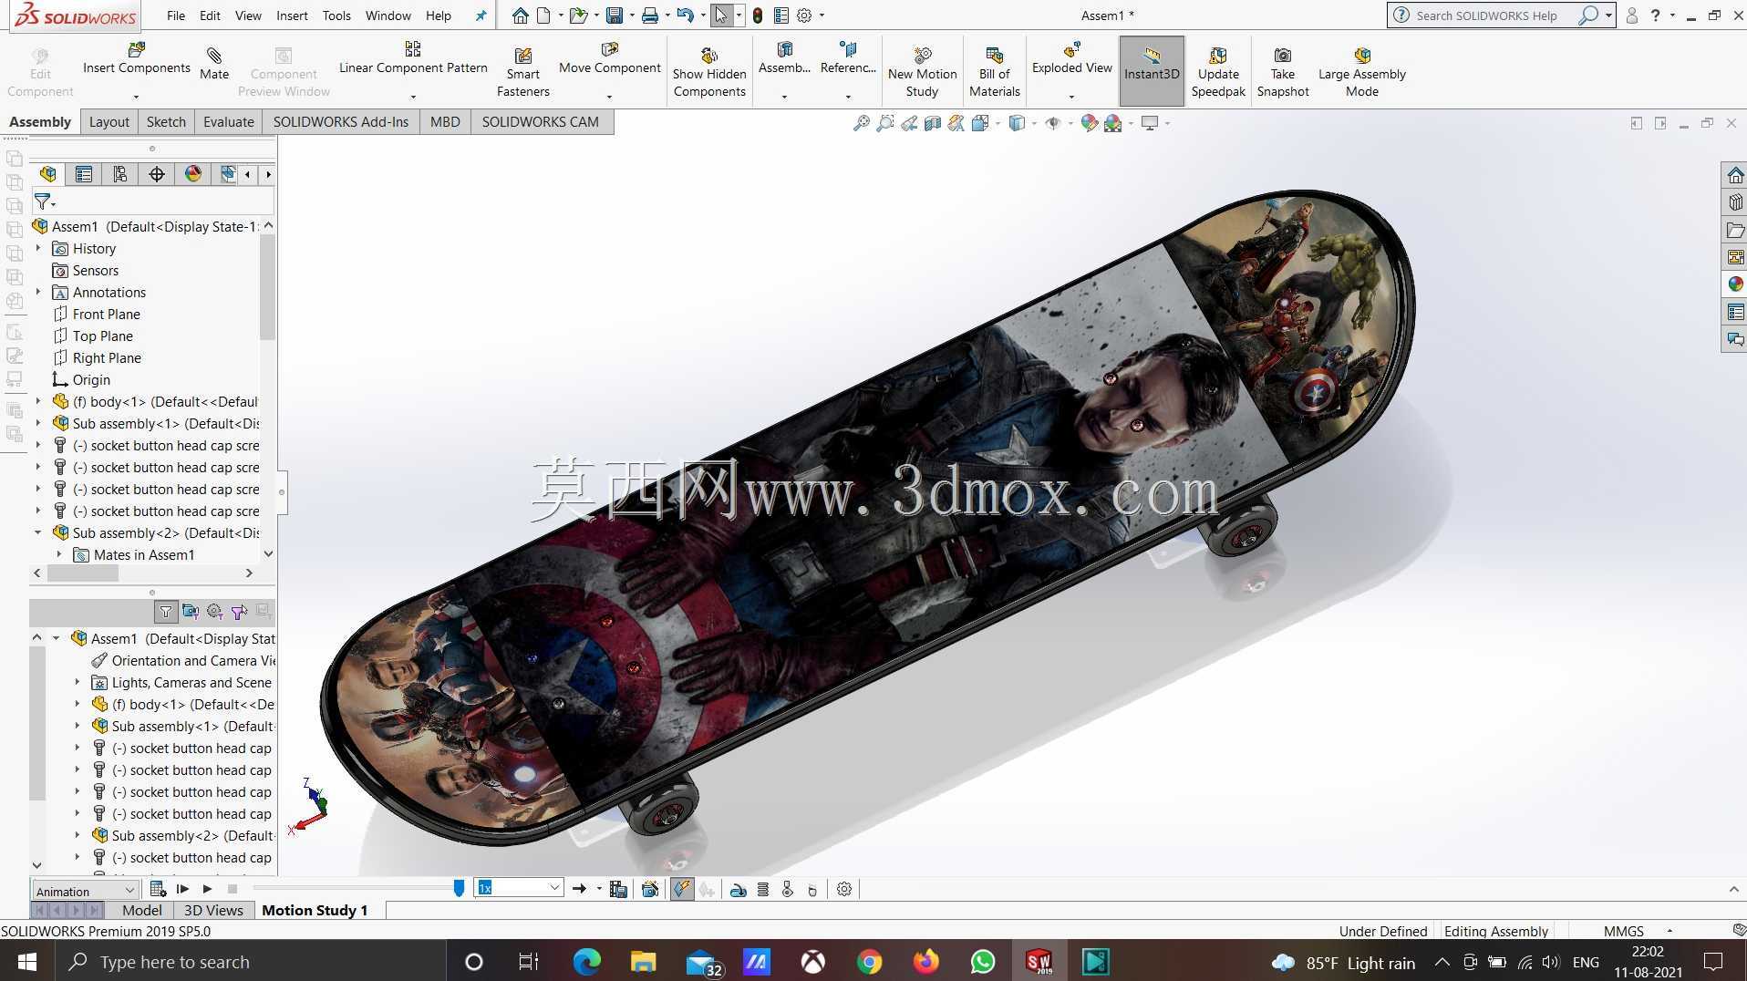Insert a Bill of Materials
Screen dimensions: 1747x981
click(994, 72)
